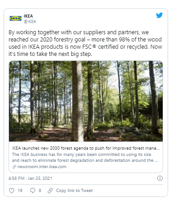Visit the @IKEA handle
173x201 pixels.
click(x=30, y=22)
